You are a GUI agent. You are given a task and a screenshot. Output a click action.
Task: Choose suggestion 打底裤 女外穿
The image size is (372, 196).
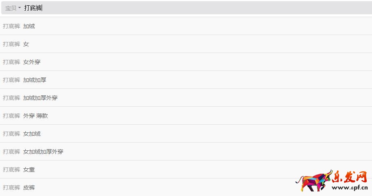tap(186, 62)
